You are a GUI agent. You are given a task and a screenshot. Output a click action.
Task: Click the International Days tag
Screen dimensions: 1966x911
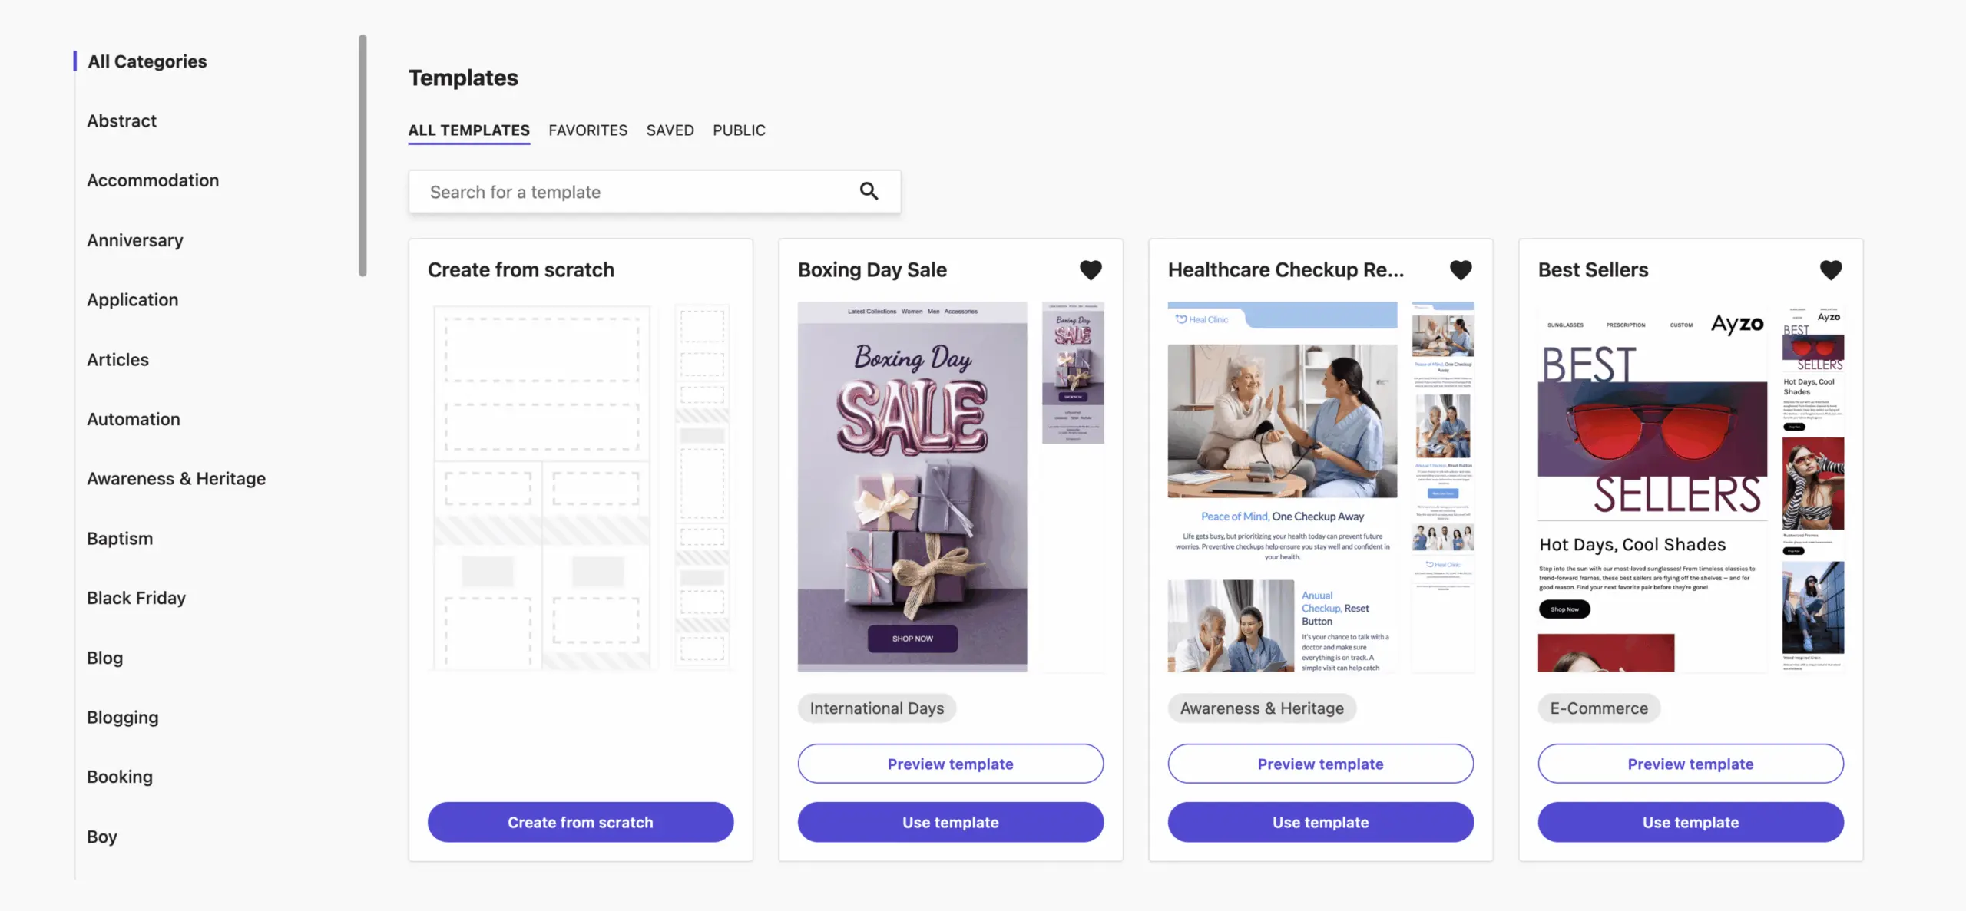coord(876,708)
